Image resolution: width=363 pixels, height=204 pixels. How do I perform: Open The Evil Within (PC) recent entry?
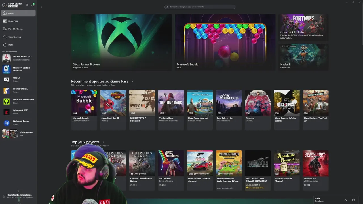[18, 58]
